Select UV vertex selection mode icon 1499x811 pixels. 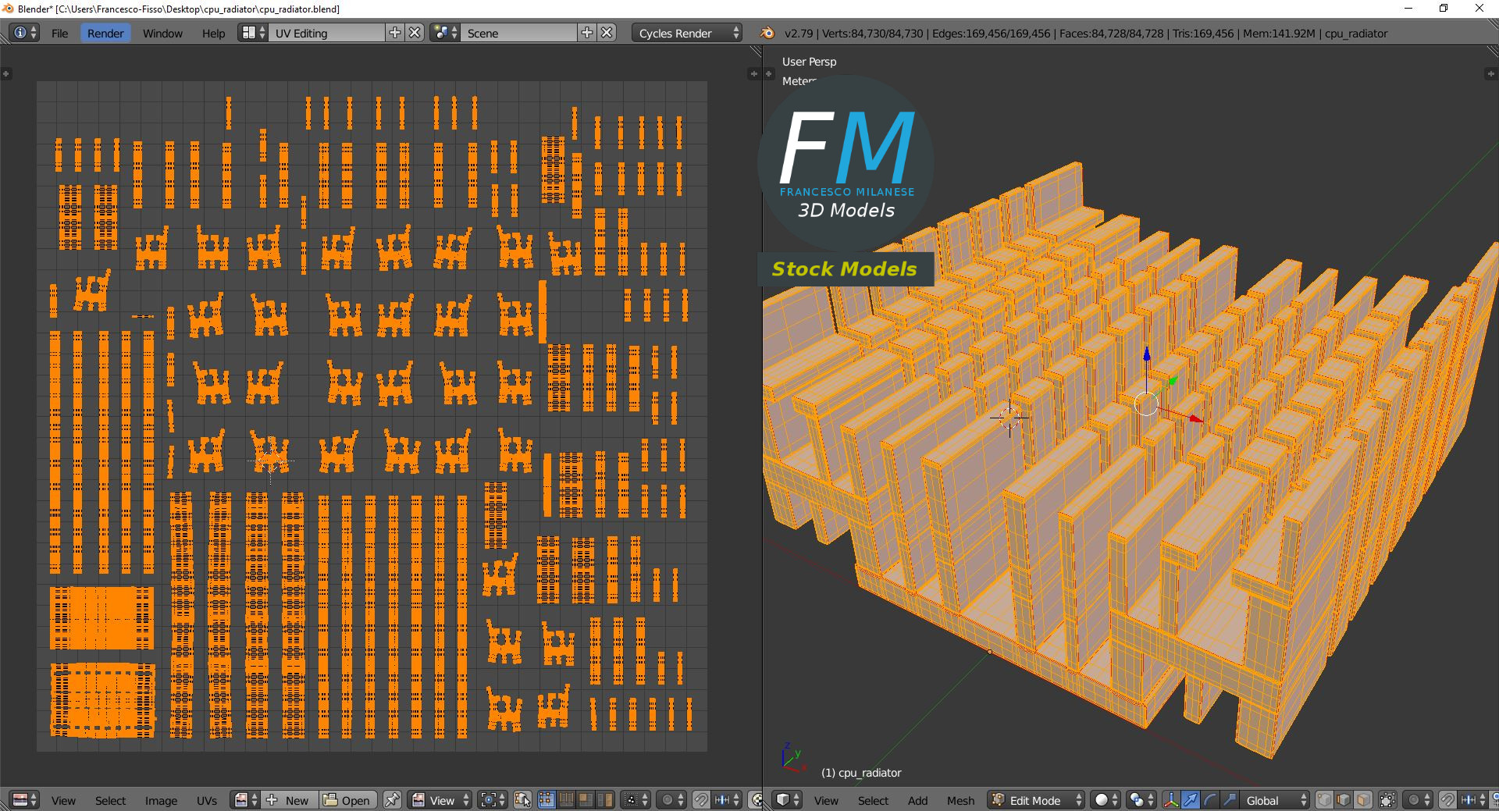pyautogui.click(x=547, y=800)
